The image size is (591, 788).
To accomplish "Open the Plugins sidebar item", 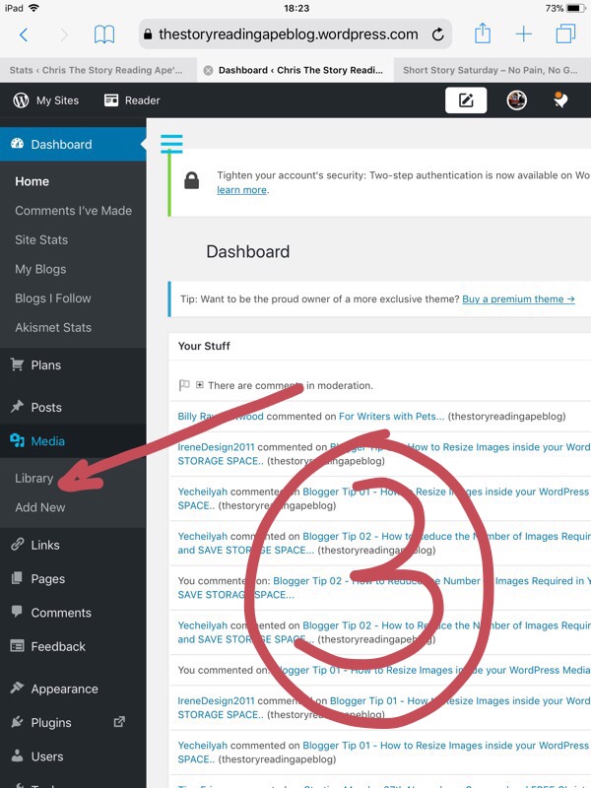I will tap(51, 722).
